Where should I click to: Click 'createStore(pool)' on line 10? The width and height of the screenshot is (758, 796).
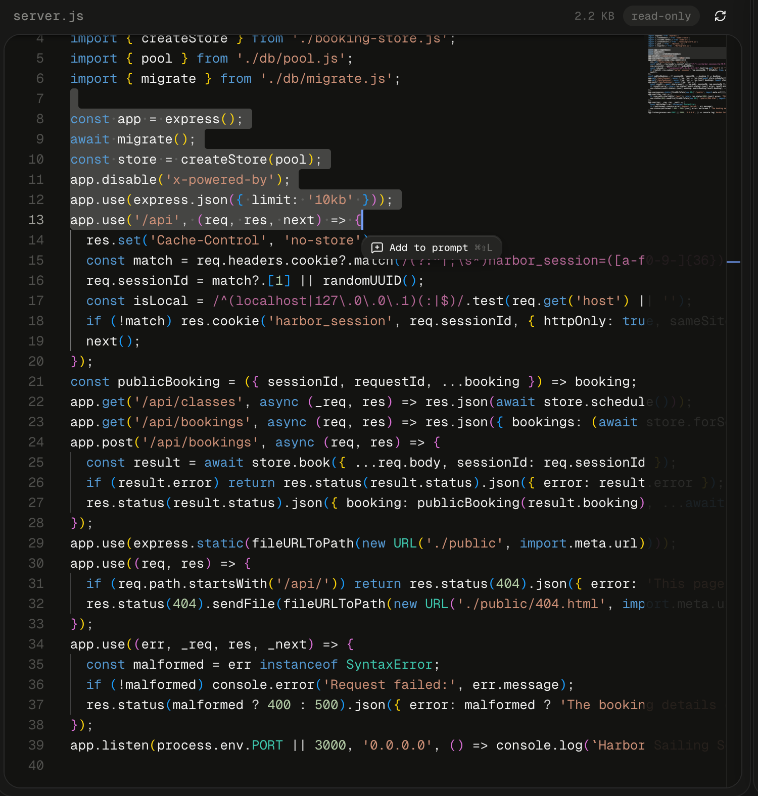(248, 160)
